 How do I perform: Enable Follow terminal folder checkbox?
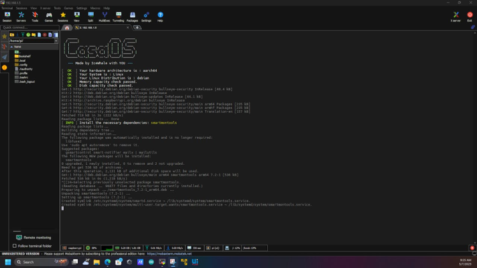point(15,246)
